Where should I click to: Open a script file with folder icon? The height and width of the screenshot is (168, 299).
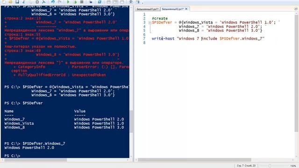click(x=10, y=2)
